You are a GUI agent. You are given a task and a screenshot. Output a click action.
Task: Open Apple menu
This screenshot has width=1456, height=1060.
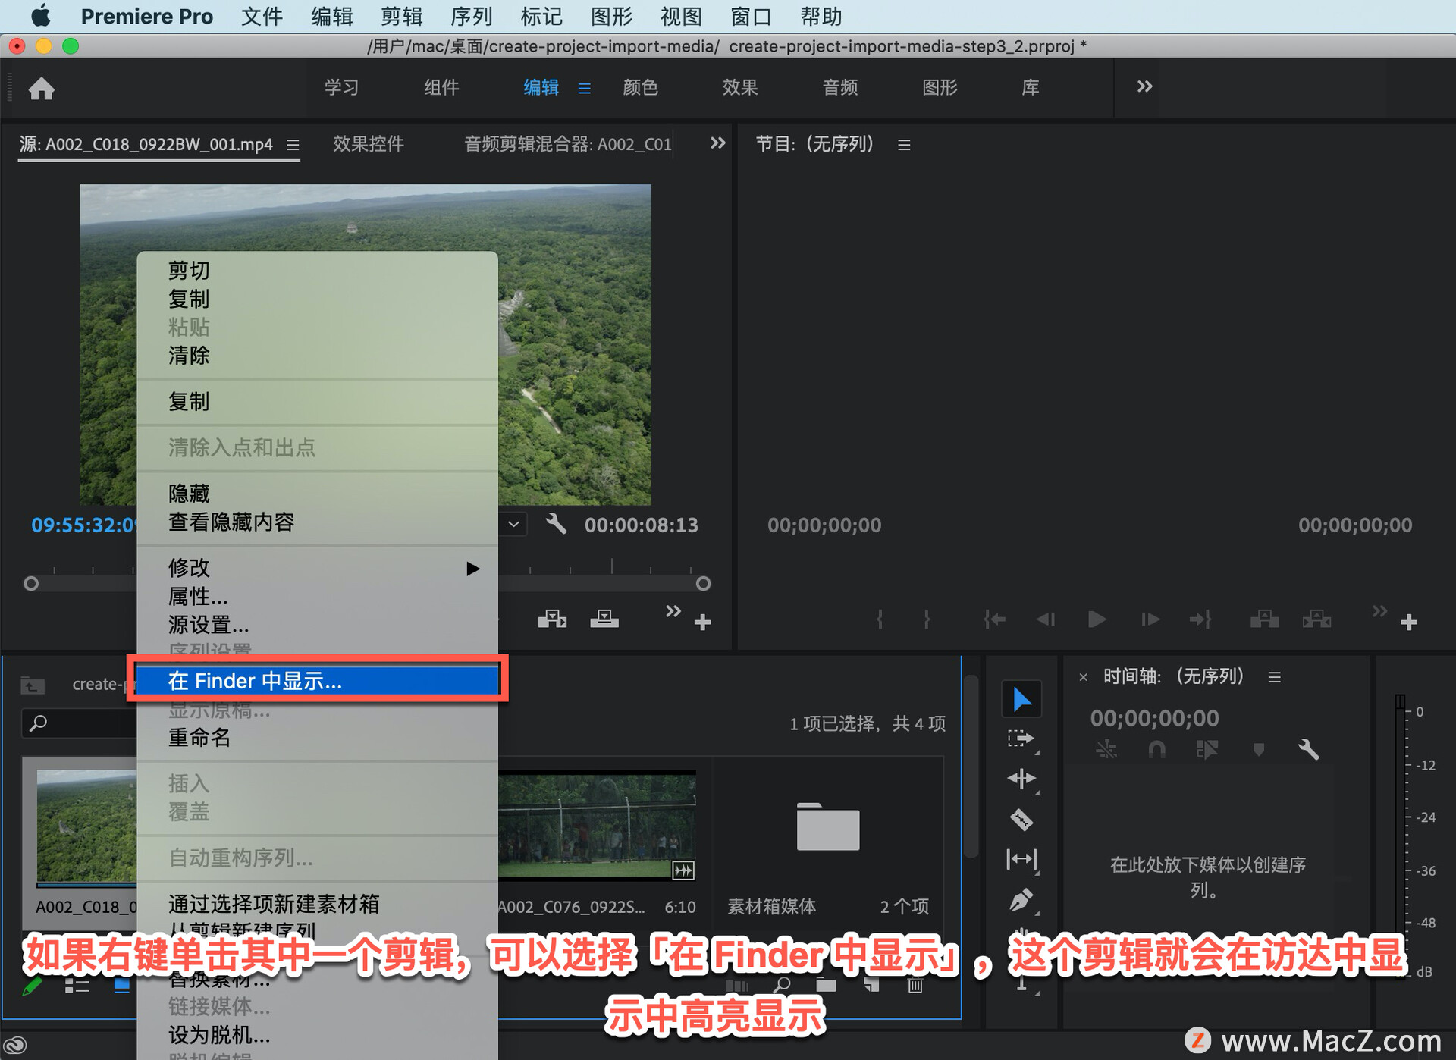click(x=40, y=15)
